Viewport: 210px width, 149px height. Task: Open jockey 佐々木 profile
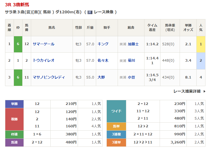coord(103,60)
